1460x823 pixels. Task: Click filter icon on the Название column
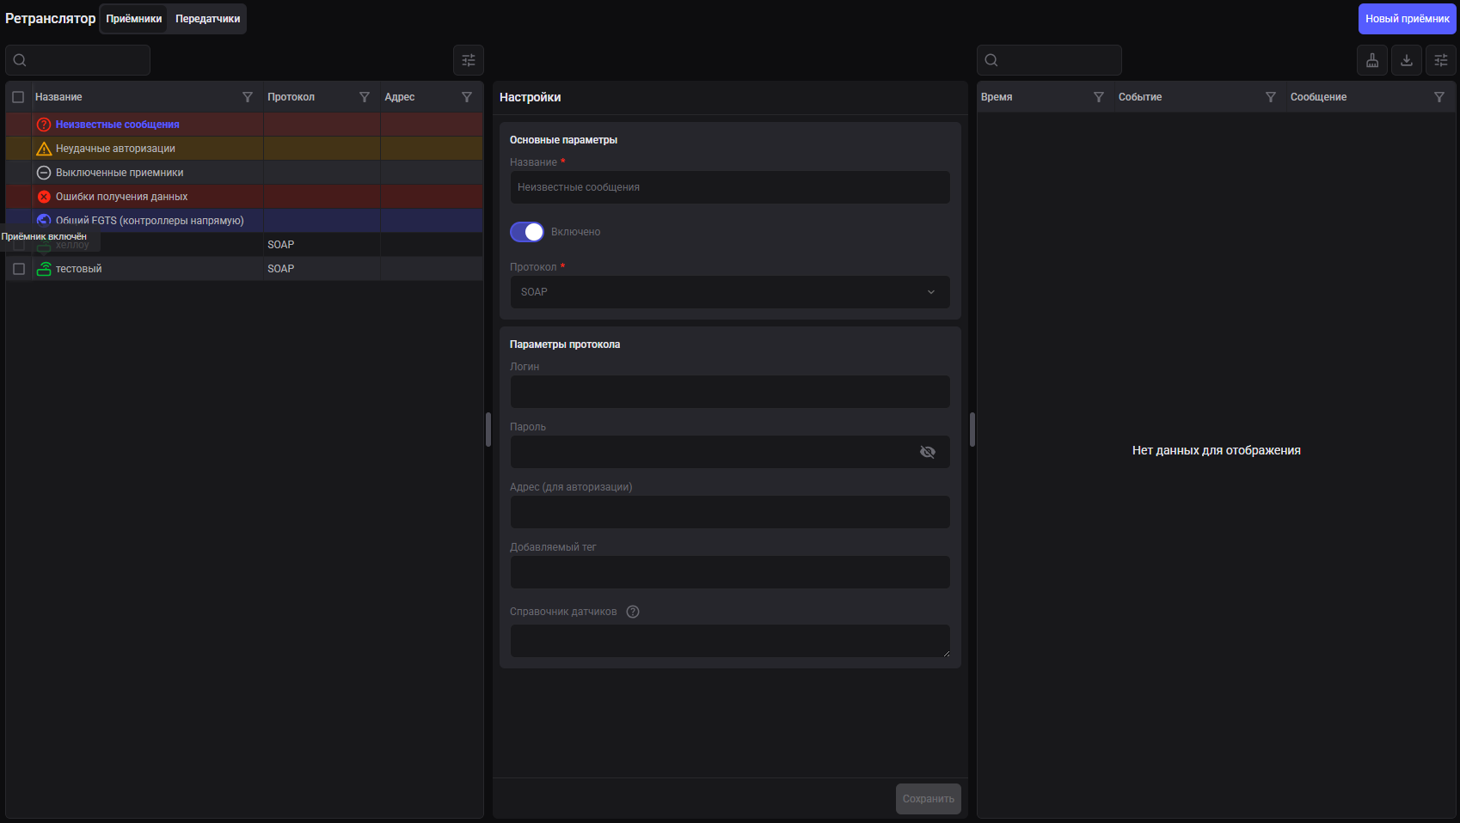pyautogui.click(x=248, y=97)
